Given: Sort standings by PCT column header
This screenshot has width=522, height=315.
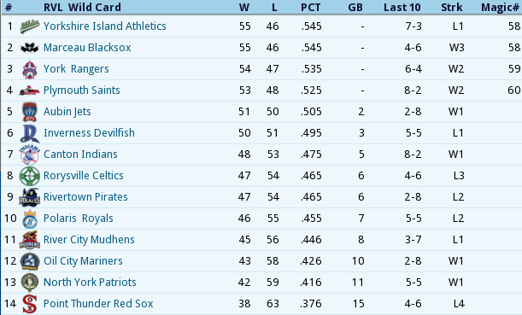Looking at the screenshot, I should pos(310,8).
